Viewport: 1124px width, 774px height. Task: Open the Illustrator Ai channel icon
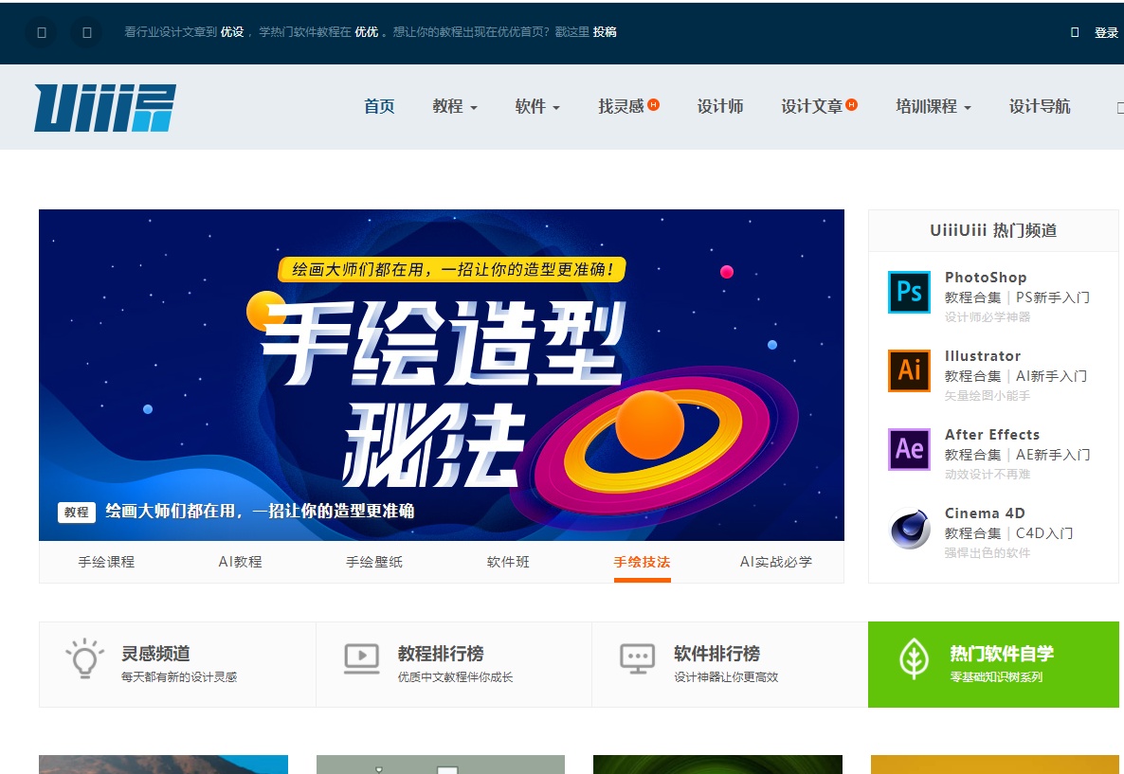click(x=909, y=370)
